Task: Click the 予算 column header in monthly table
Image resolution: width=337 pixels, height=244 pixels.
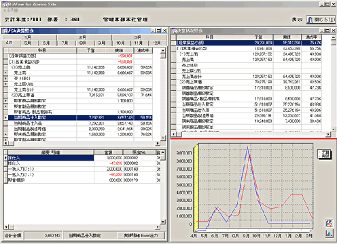Action: (91, 50)
